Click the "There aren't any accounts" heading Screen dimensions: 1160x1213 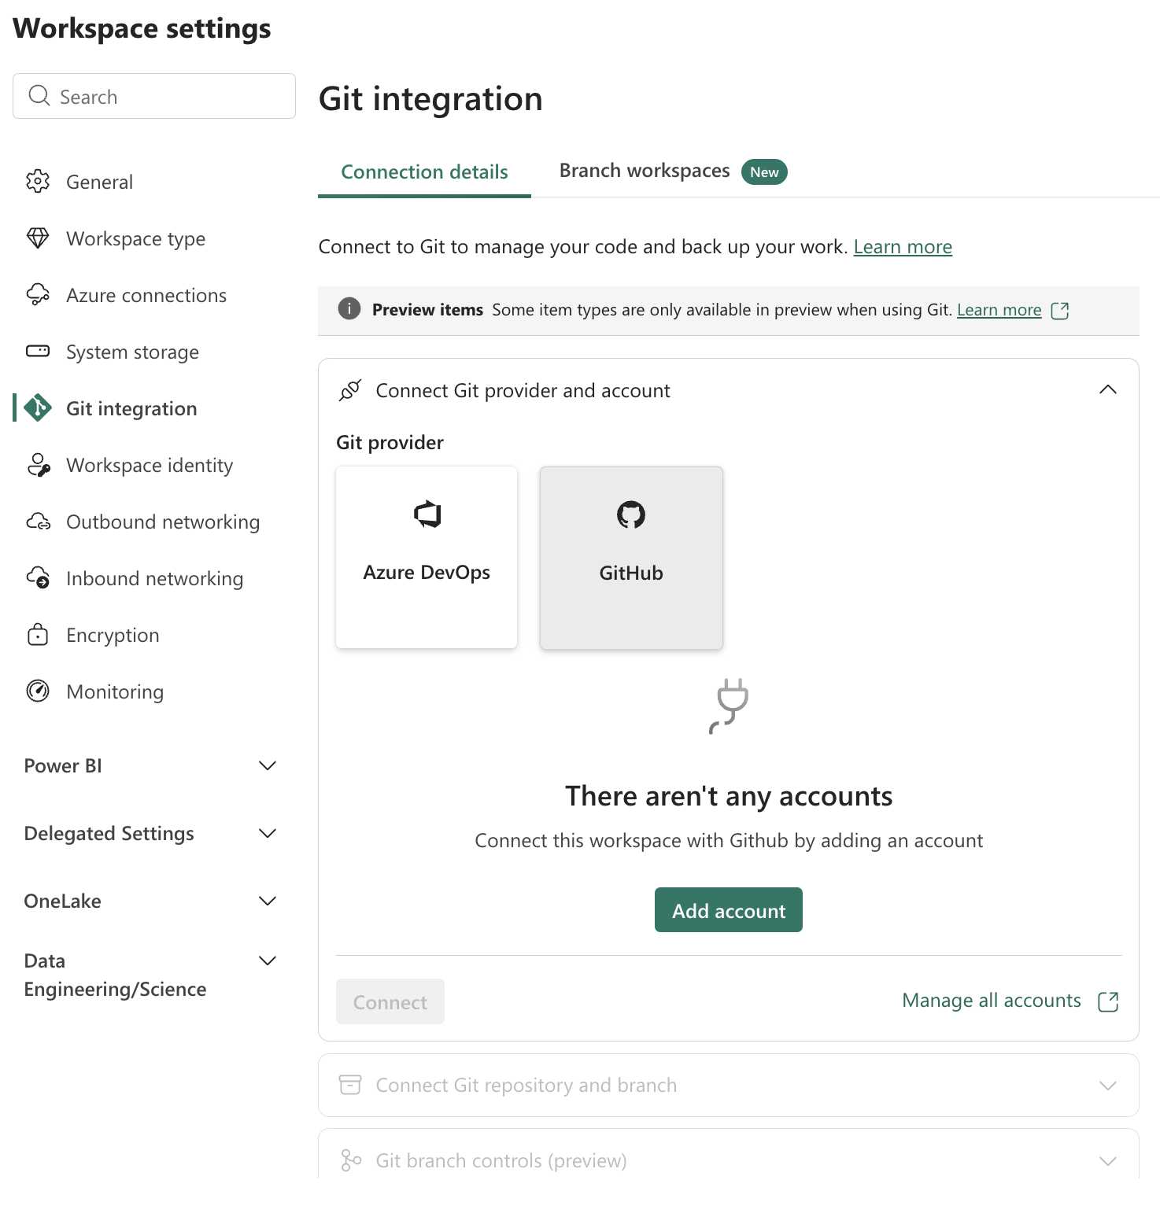[729, 796]
